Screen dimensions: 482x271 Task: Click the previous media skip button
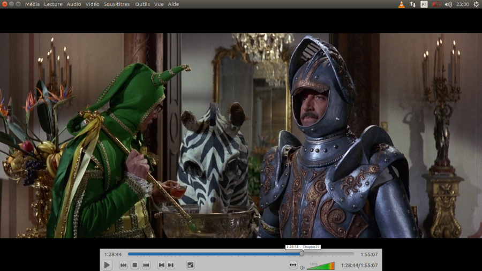pyautogui.click(x=123, y=265)
